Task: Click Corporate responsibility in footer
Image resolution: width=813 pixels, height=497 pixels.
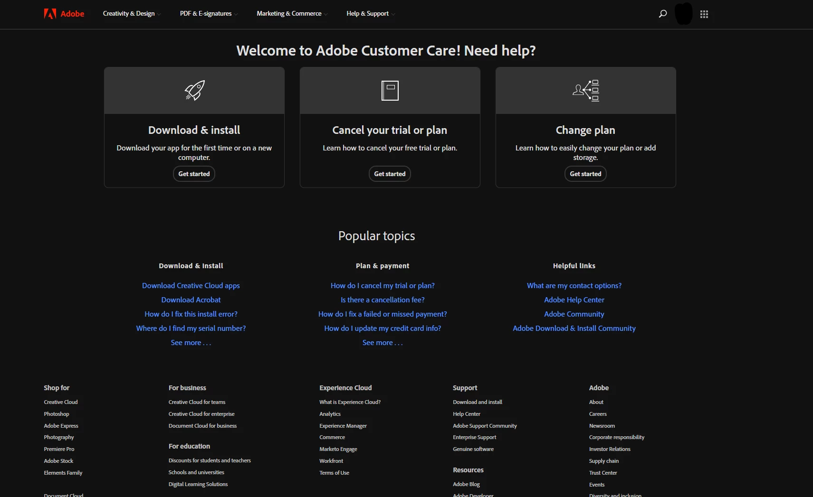Action: click(x=617, y=437)
